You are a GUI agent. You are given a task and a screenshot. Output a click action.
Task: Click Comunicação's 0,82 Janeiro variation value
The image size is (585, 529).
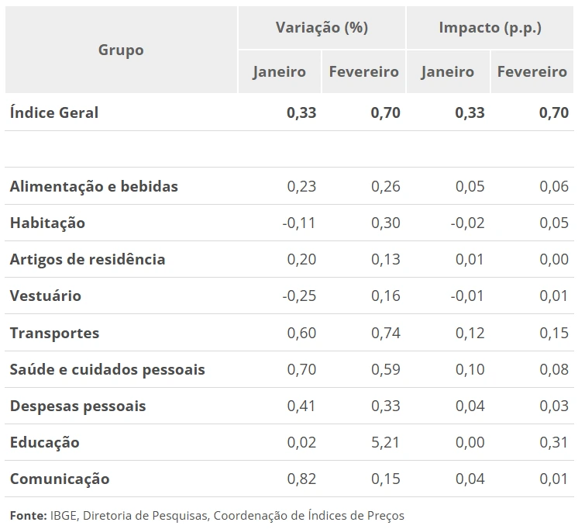point(301,479)
